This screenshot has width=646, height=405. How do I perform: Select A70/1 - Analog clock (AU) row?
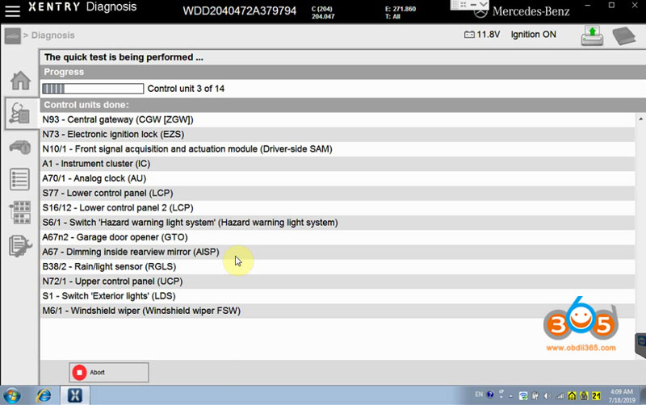(337, 178)
